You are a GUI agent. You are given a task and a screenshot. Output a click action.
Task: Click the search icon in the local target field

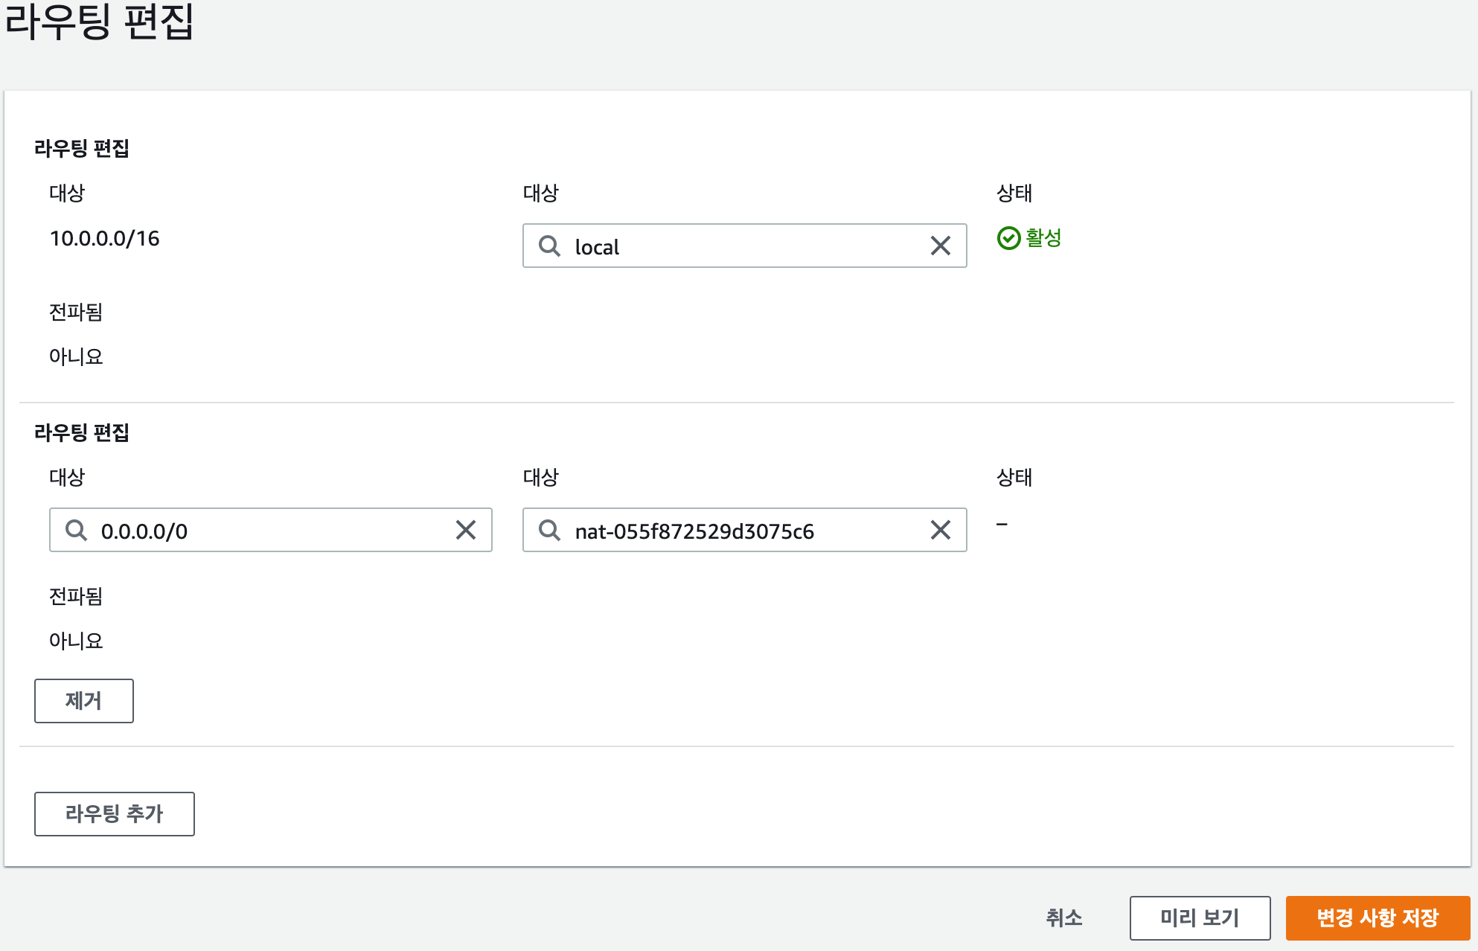point(549,246)
